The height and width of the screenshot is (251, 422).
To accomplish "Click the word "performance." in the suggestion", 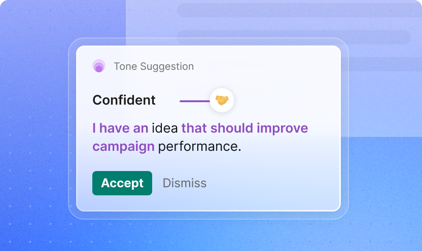I will coord(200,147).
